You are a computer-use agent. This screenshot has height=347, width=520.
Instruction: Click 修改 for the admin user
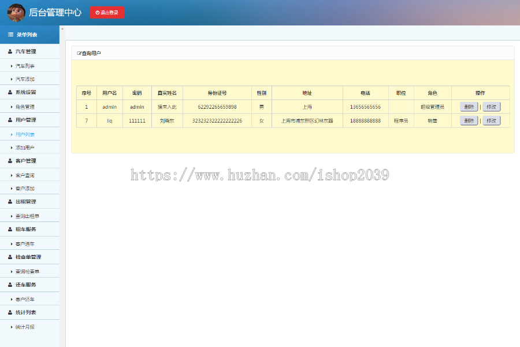click(x=491, y=106)
